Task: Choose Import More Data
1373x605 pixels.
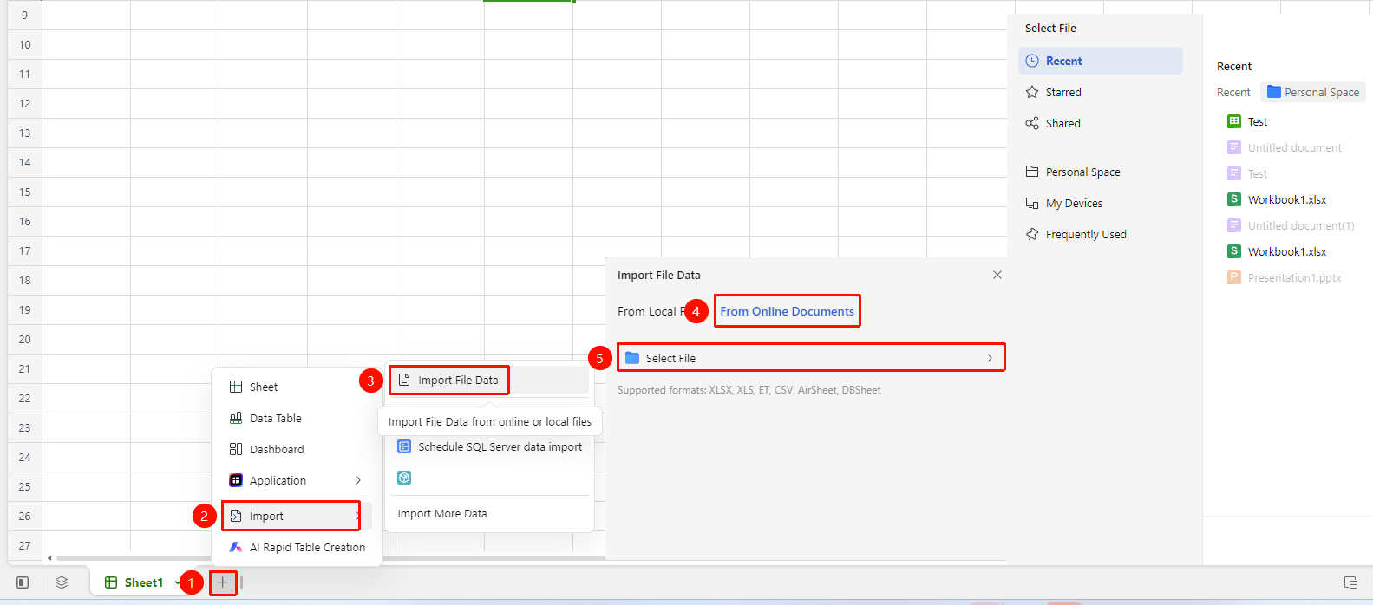Action: 442,513
